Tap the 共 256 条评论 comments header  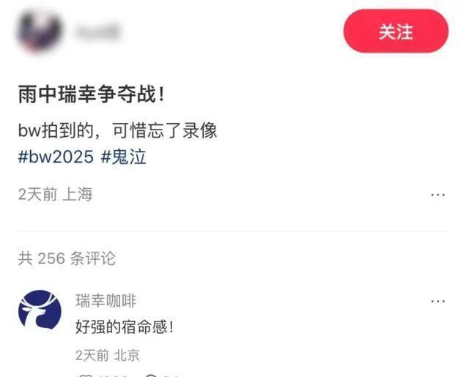67,258
